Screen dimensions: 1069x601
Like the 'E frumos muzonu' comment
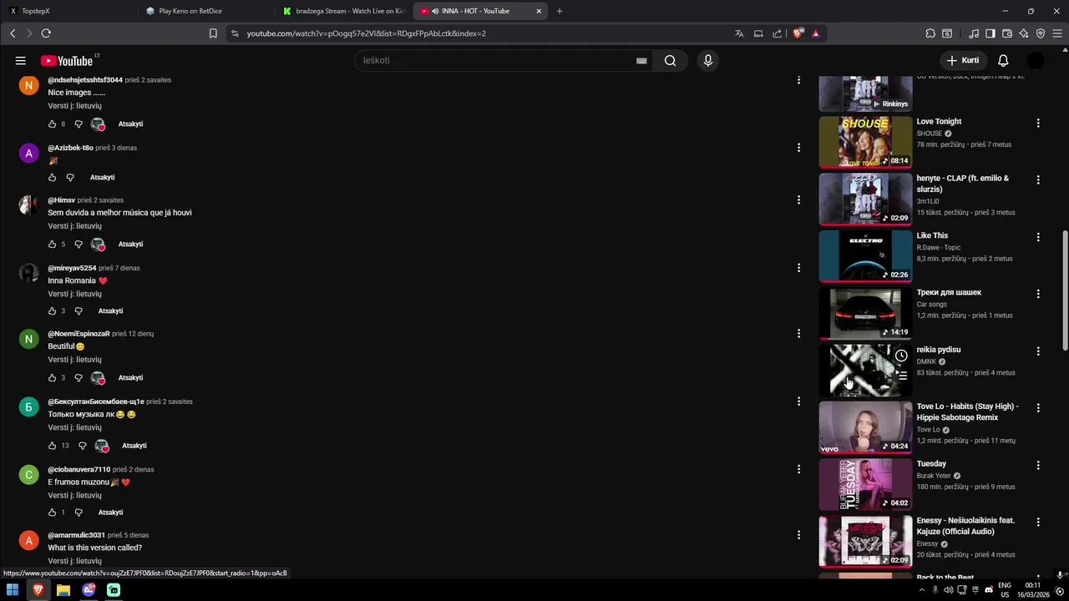52,512
